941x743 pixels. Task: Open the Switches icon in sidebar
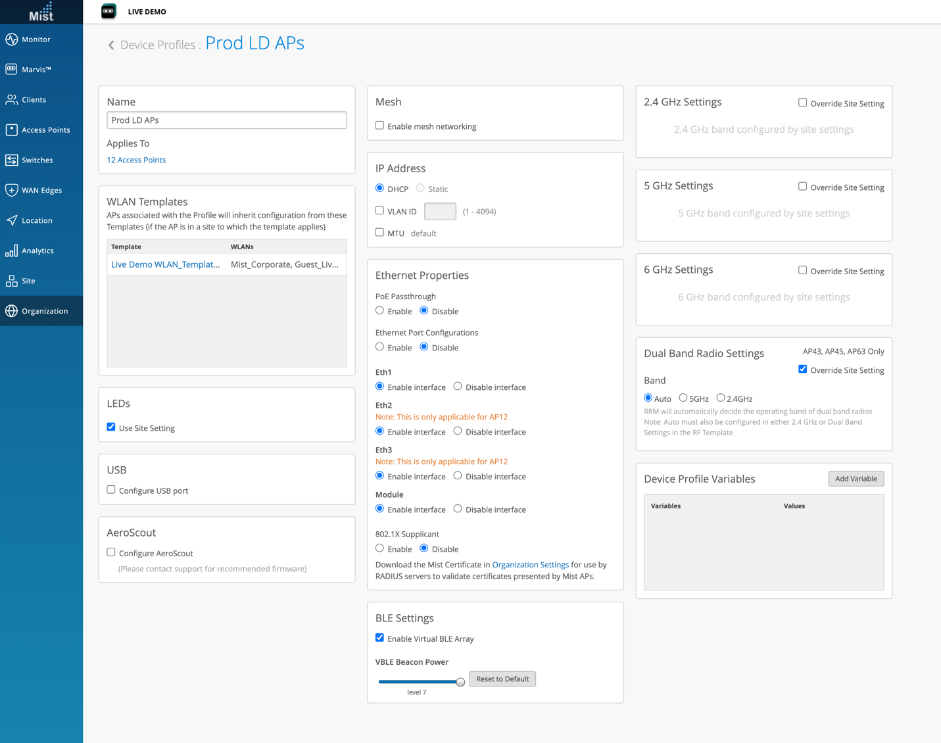click(x=12, y=160)
